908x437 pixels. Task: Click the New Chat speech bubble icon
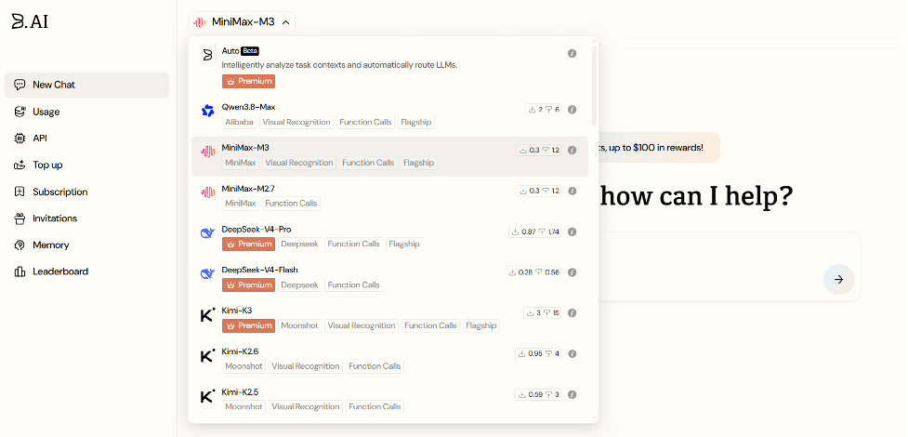click(x=20, y=85)
